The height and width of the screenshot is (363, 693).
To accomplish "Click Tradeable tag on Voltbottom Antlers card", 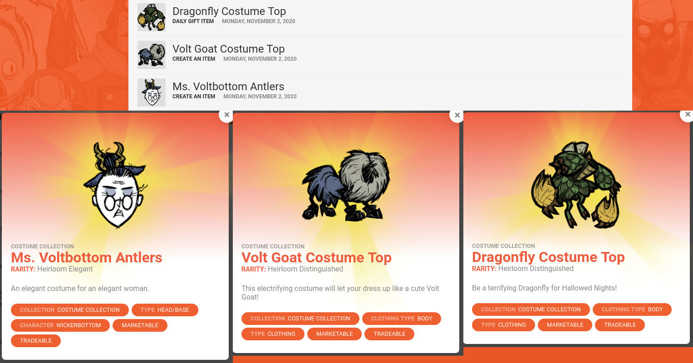I will (x=36, y=341).
